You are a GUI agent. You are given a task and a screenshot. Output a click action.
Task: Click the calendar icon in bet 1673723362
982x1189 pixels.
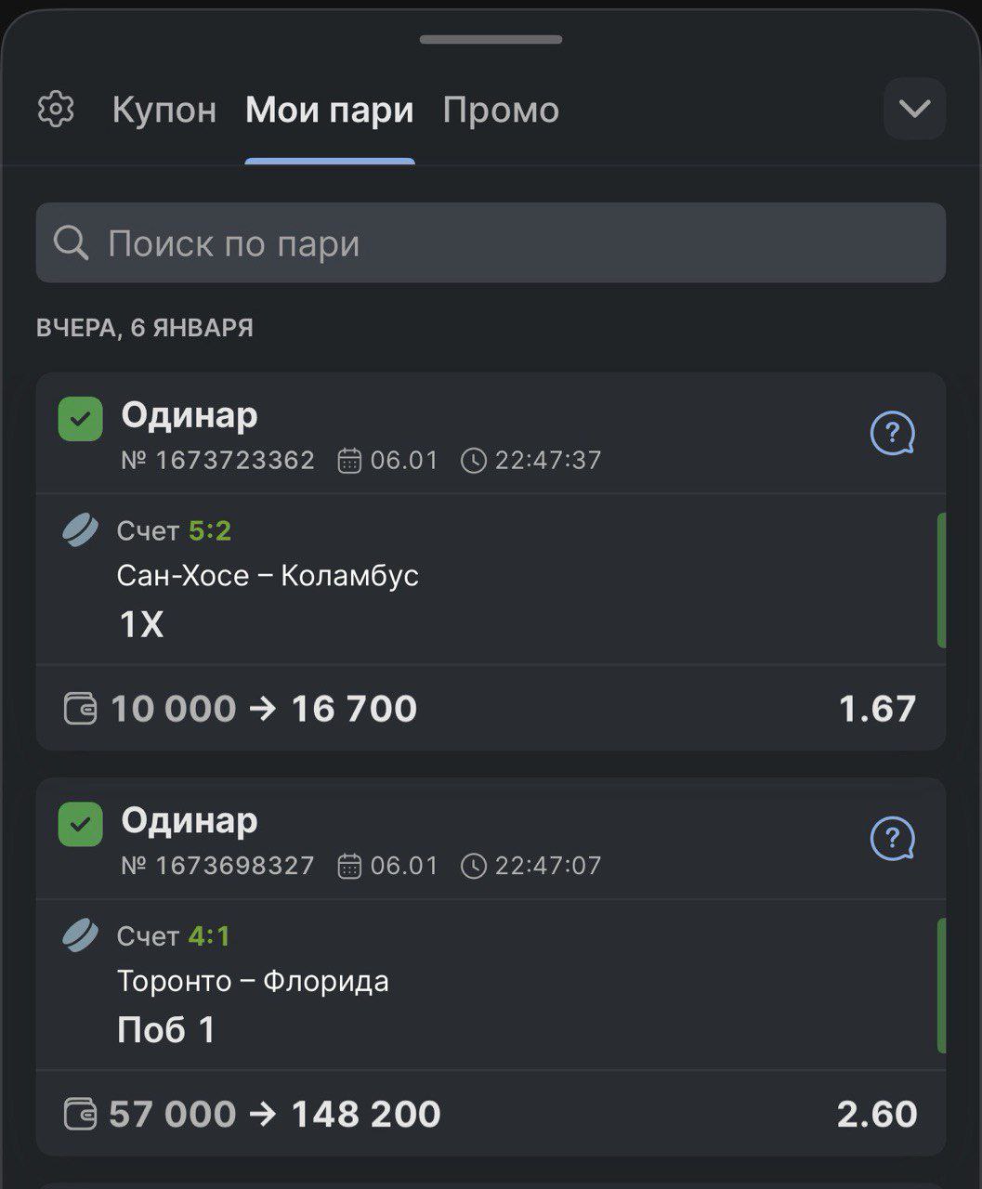(349, 461)
